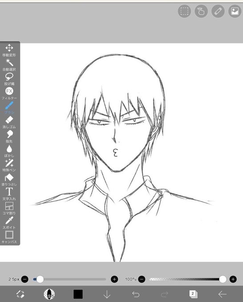Select the Eyedropper tool (スポイト)

pyautogui.click(x=9, y=223)
